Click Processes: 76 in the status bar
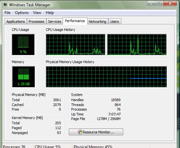 point(14,146)
